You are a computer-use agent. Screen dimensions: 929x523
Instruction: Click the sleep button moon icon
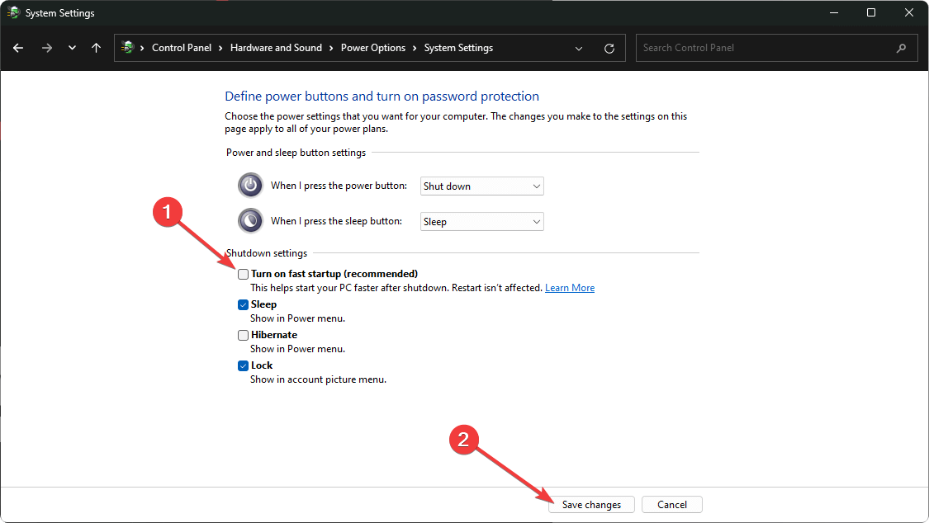tap(250, 221)
